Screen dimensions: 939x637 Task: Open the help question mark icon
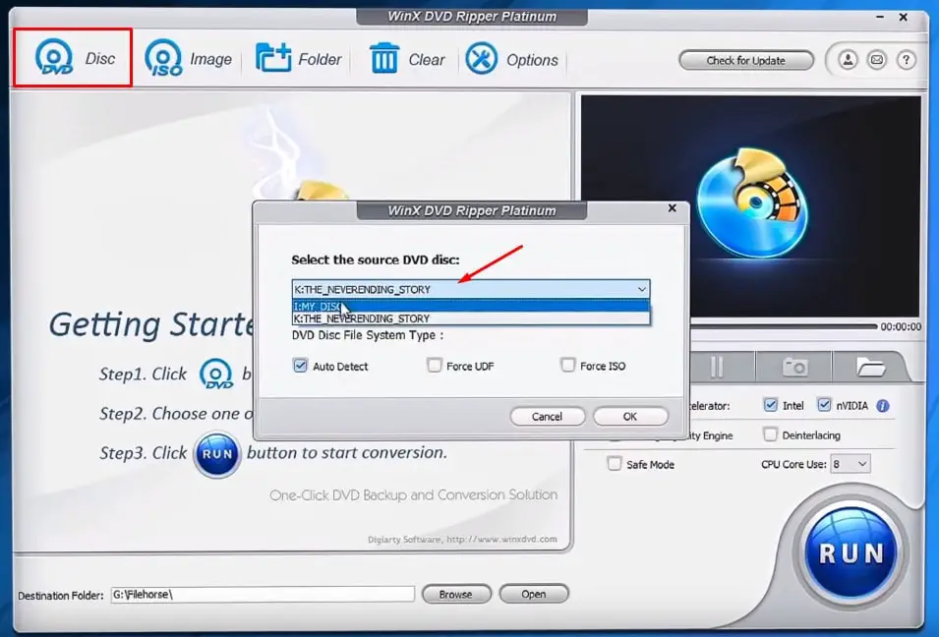[907, 60]
